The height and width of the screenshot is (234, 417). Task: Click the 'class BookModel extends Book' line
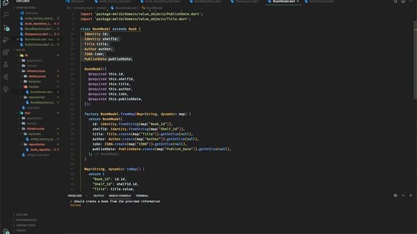[x=110, y=29]
